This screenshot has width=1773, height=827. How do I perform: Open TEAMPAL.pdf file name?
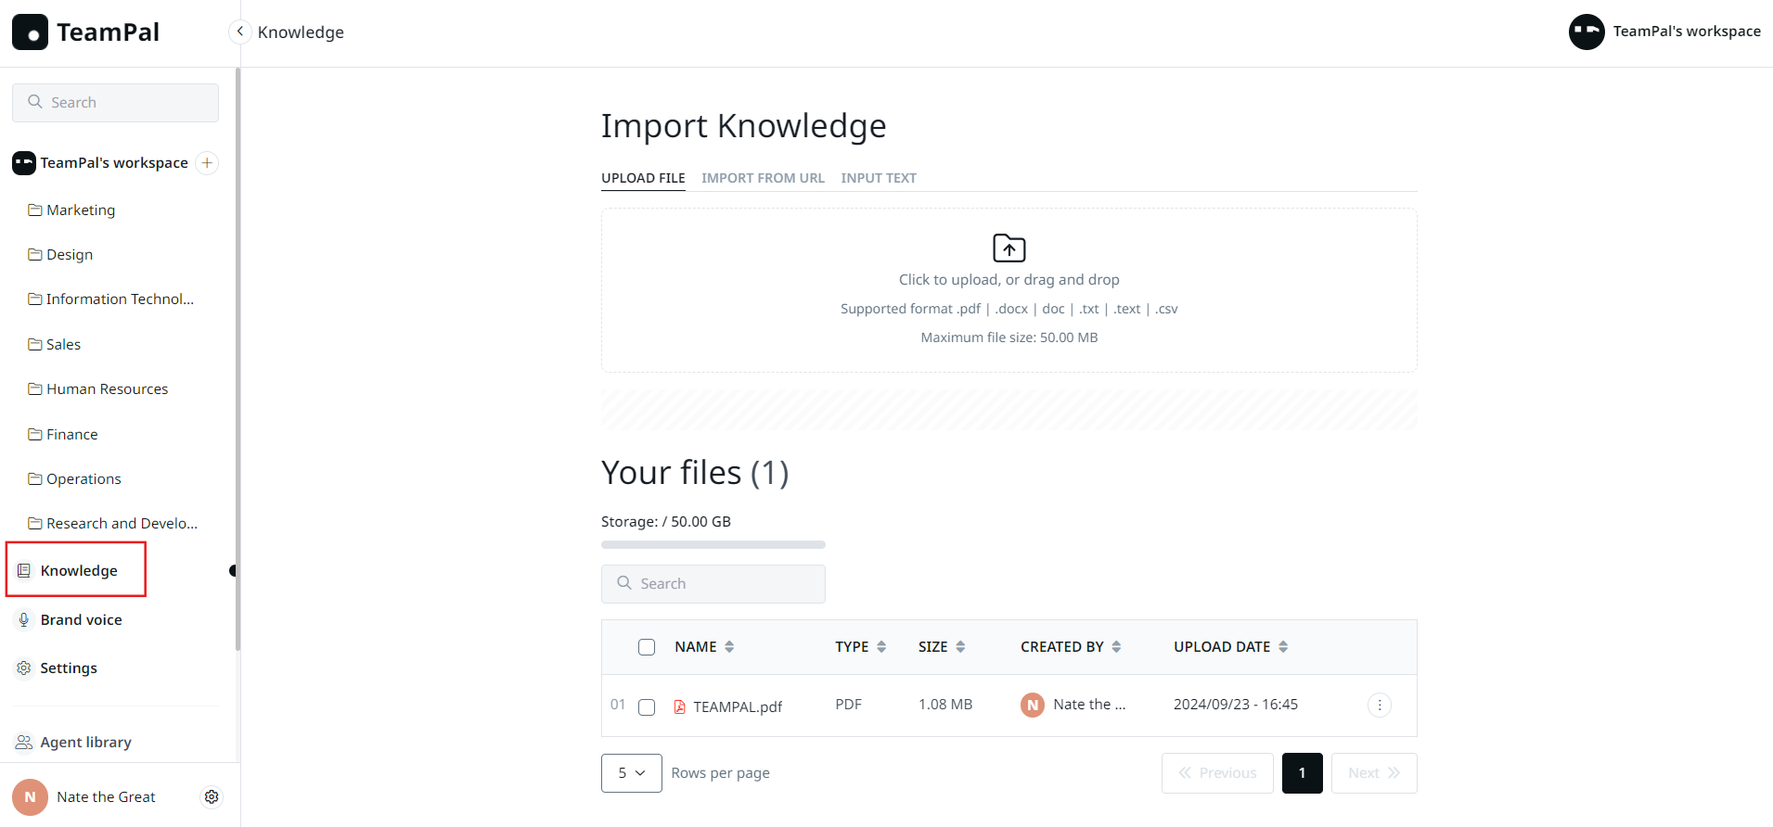point(738,707)
